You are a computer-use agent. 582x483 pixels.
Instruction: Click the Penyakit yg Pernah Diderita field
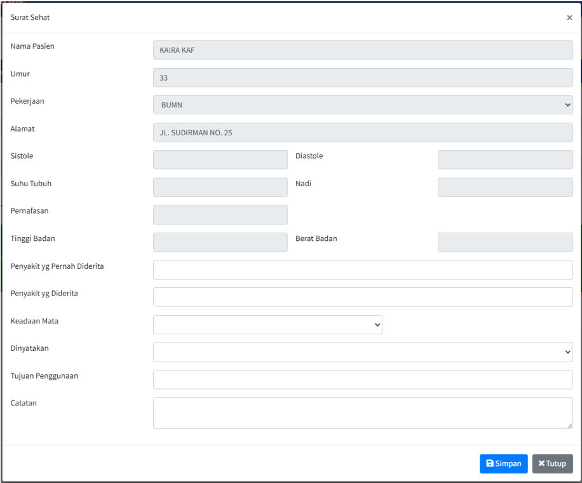(362, 269)
